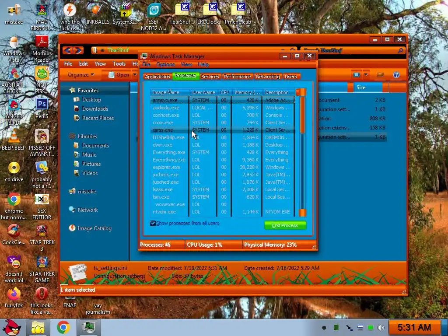Image resolution: width=448 pixels, height=336 pixels.
Task: Open the STAR TREK 3 desktop icon
Action: [x=42, y=238]
